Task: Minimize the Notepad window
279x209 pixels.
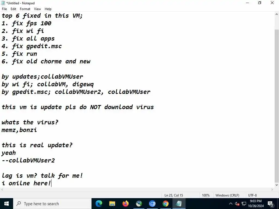Action: point(247,3)
